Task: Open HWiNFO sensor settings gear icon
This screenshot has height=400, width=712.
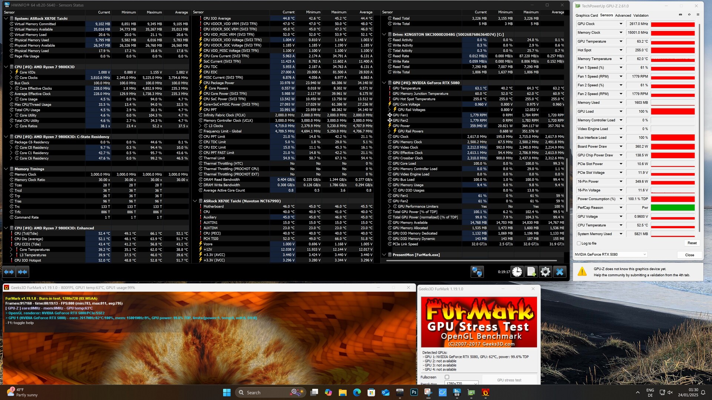Action: pos(545,272)
